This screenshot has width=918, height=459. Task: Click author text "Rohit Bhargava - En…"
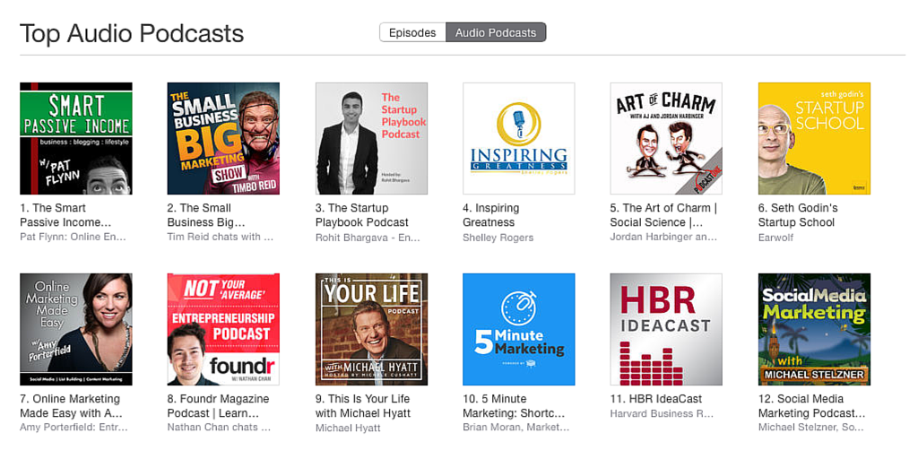368,238
